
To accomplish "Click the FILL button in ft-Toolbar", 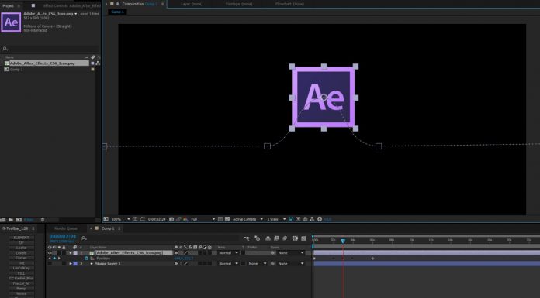I will [22, 273].
